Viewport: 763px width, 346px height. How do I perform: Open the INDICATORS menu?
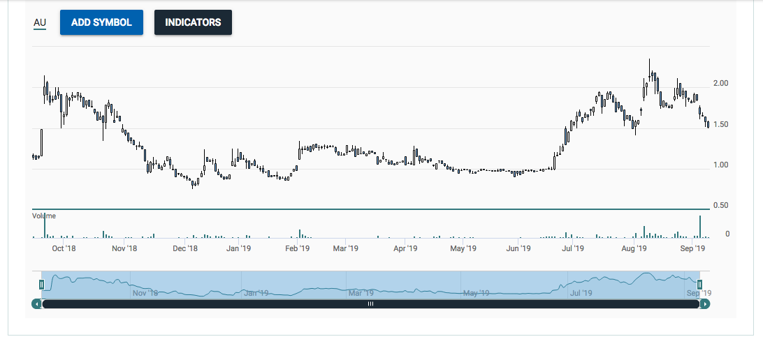point(193,22)
